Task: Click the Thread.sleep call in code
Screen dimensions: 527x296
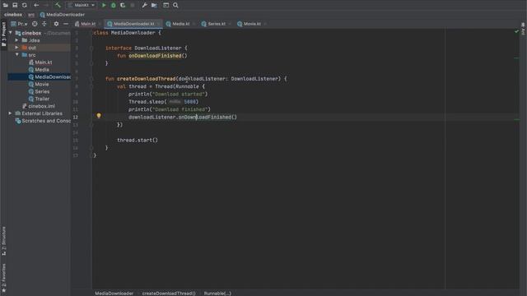Action: coord(163,102)
